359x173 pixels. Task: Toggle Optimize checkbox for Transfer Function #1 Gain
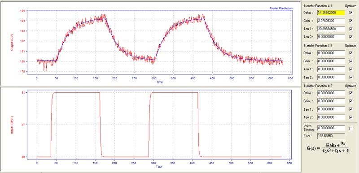(x=351, y=21)
